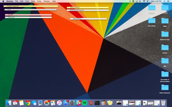Viewport: 172px width, 107px height.
Task: Open the Stickies application menu
Action: click(10, 1)
